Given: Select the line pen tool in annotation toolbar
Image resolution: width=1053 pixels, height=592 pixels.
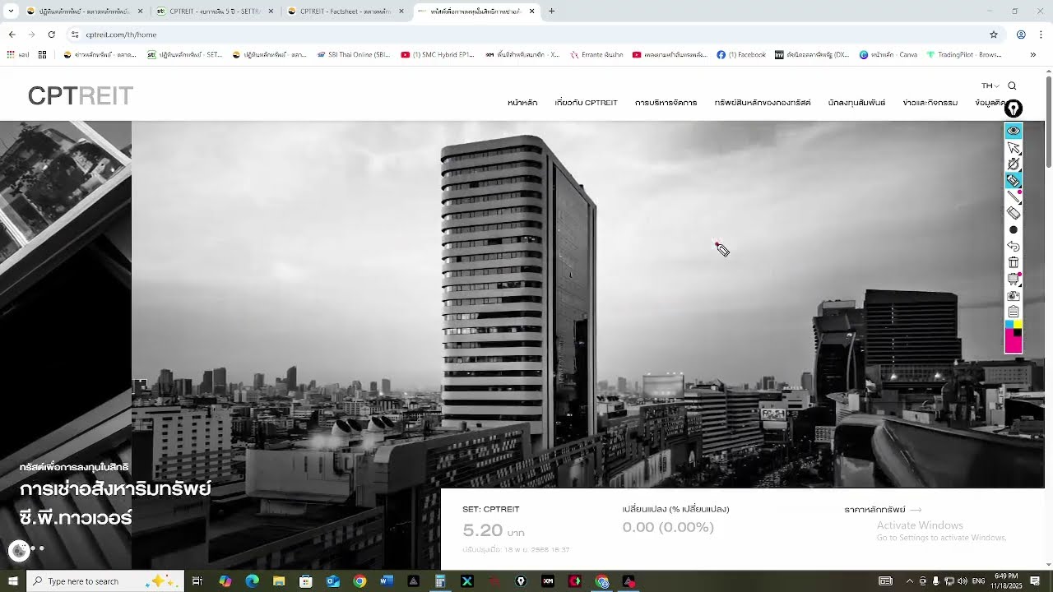Looking at the screenshot, I should click(x=1014, y=197).
